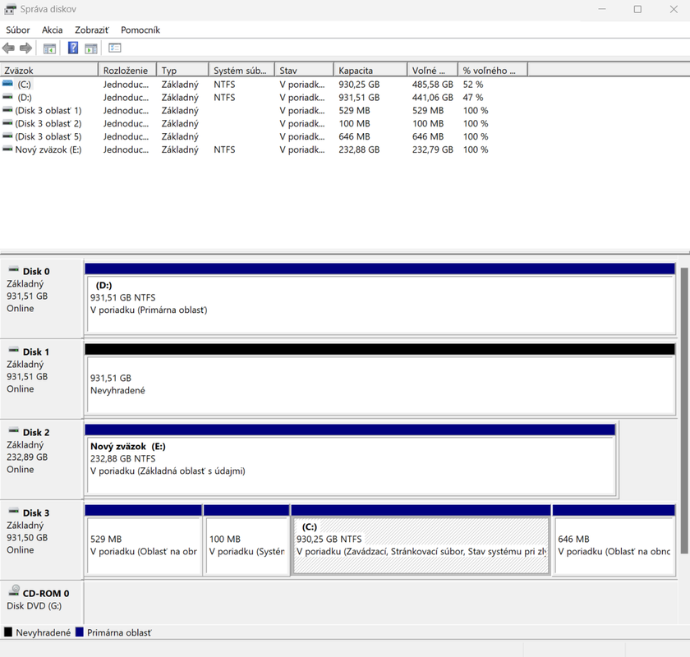Sort by the % voľného column header
This screenshot has height=657, width=690.
[x=493, y=70]
